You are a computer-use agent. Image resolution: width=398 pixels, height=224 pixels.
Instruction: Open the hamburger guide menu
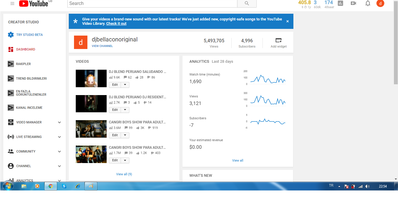coord(12,3)
